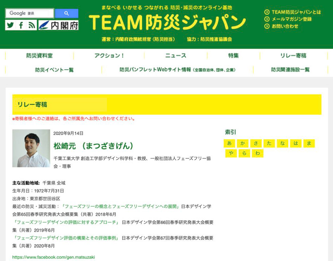Click the text 出身地：東京都世田谷区

(x=36, y=199)
